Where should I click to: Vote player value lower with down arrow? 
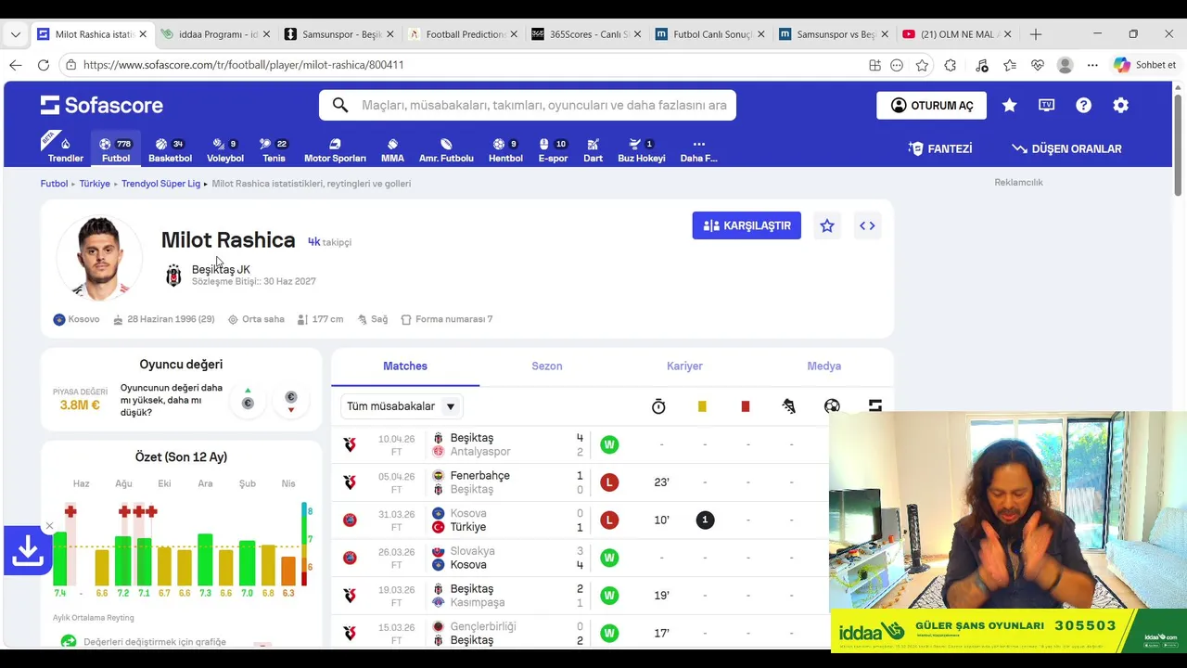[x=290, y=400]
